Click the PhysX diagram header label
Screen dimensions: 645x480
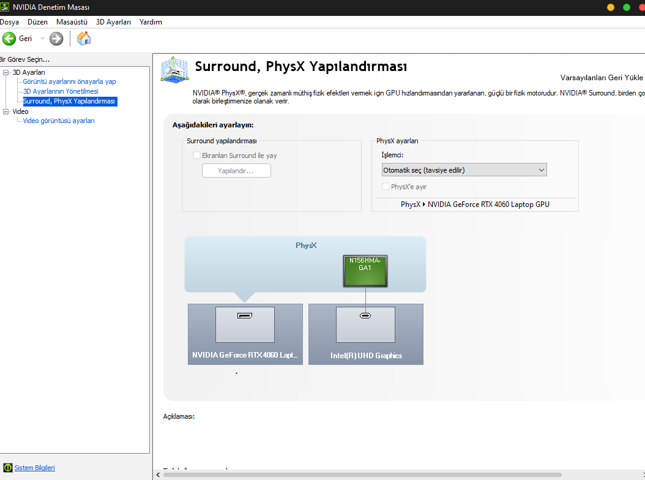tap(306, 246)
